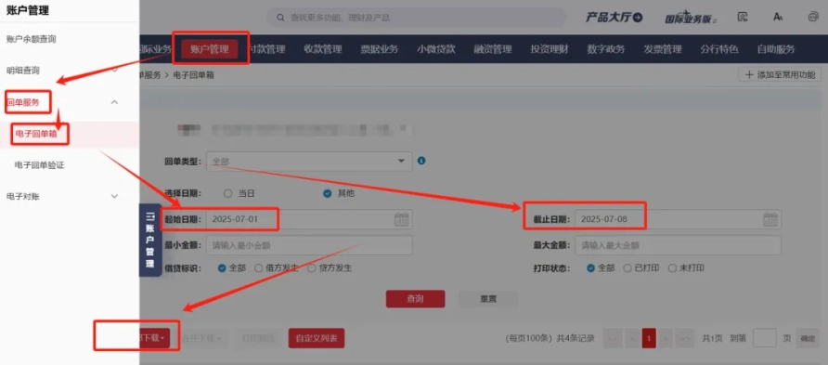Click the red 查询 button
The width and height of the screenshot is (828, 365).
coord(416,298)
